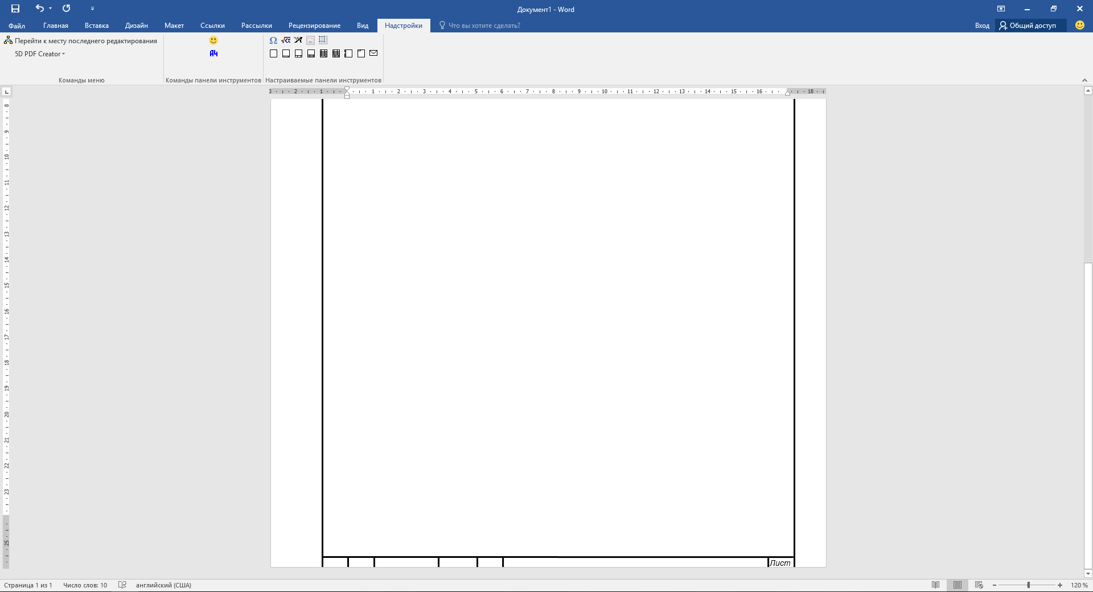This screenshot has height=592, width=1093.
Task: Click the envelope icon in custom toolbars
Action: pos(373,53)
